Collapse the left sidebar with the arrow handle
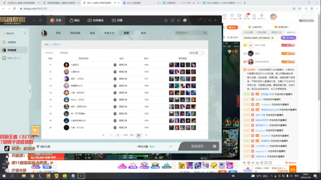The width and height of the screenshot is (321, 180). (30, 91)
